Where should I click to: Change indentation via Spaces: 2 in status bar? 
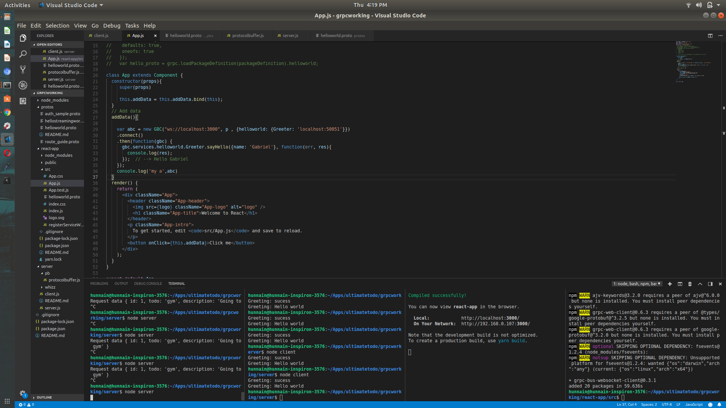[649, 404]
